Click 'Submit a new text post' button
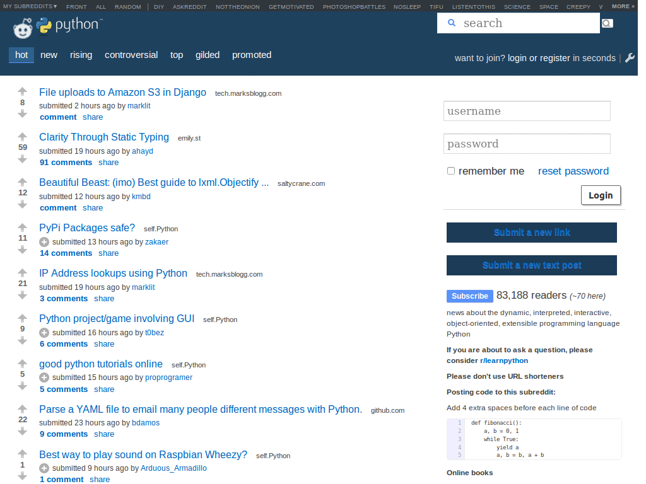The width and height of the screenshot is (646, 484). (x=531, y=265)
